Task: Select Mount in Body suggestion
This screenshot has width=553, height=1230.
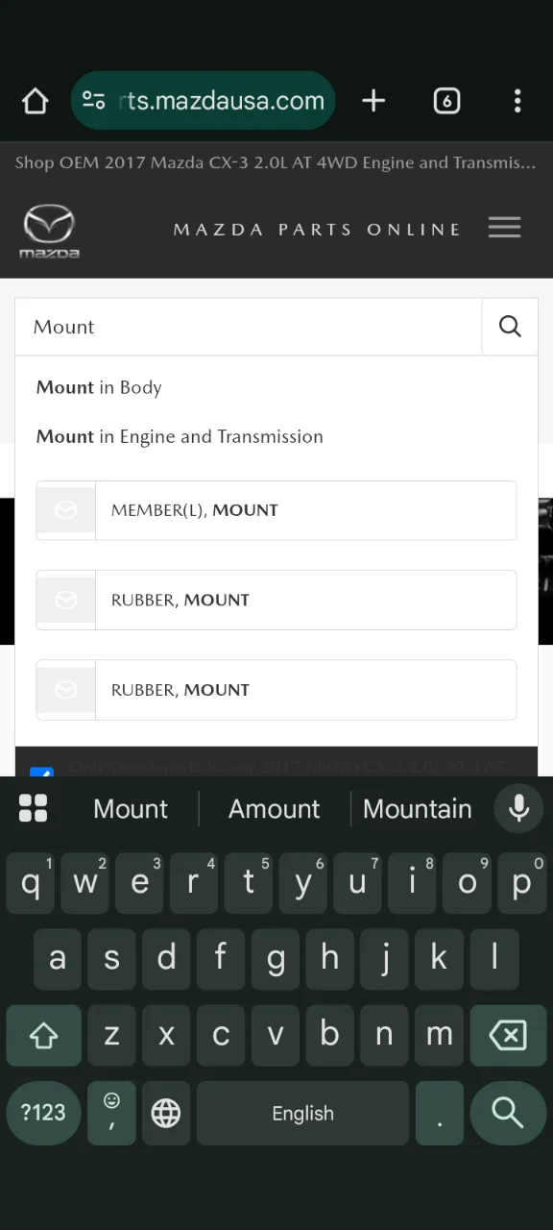Action: point(99,387)
